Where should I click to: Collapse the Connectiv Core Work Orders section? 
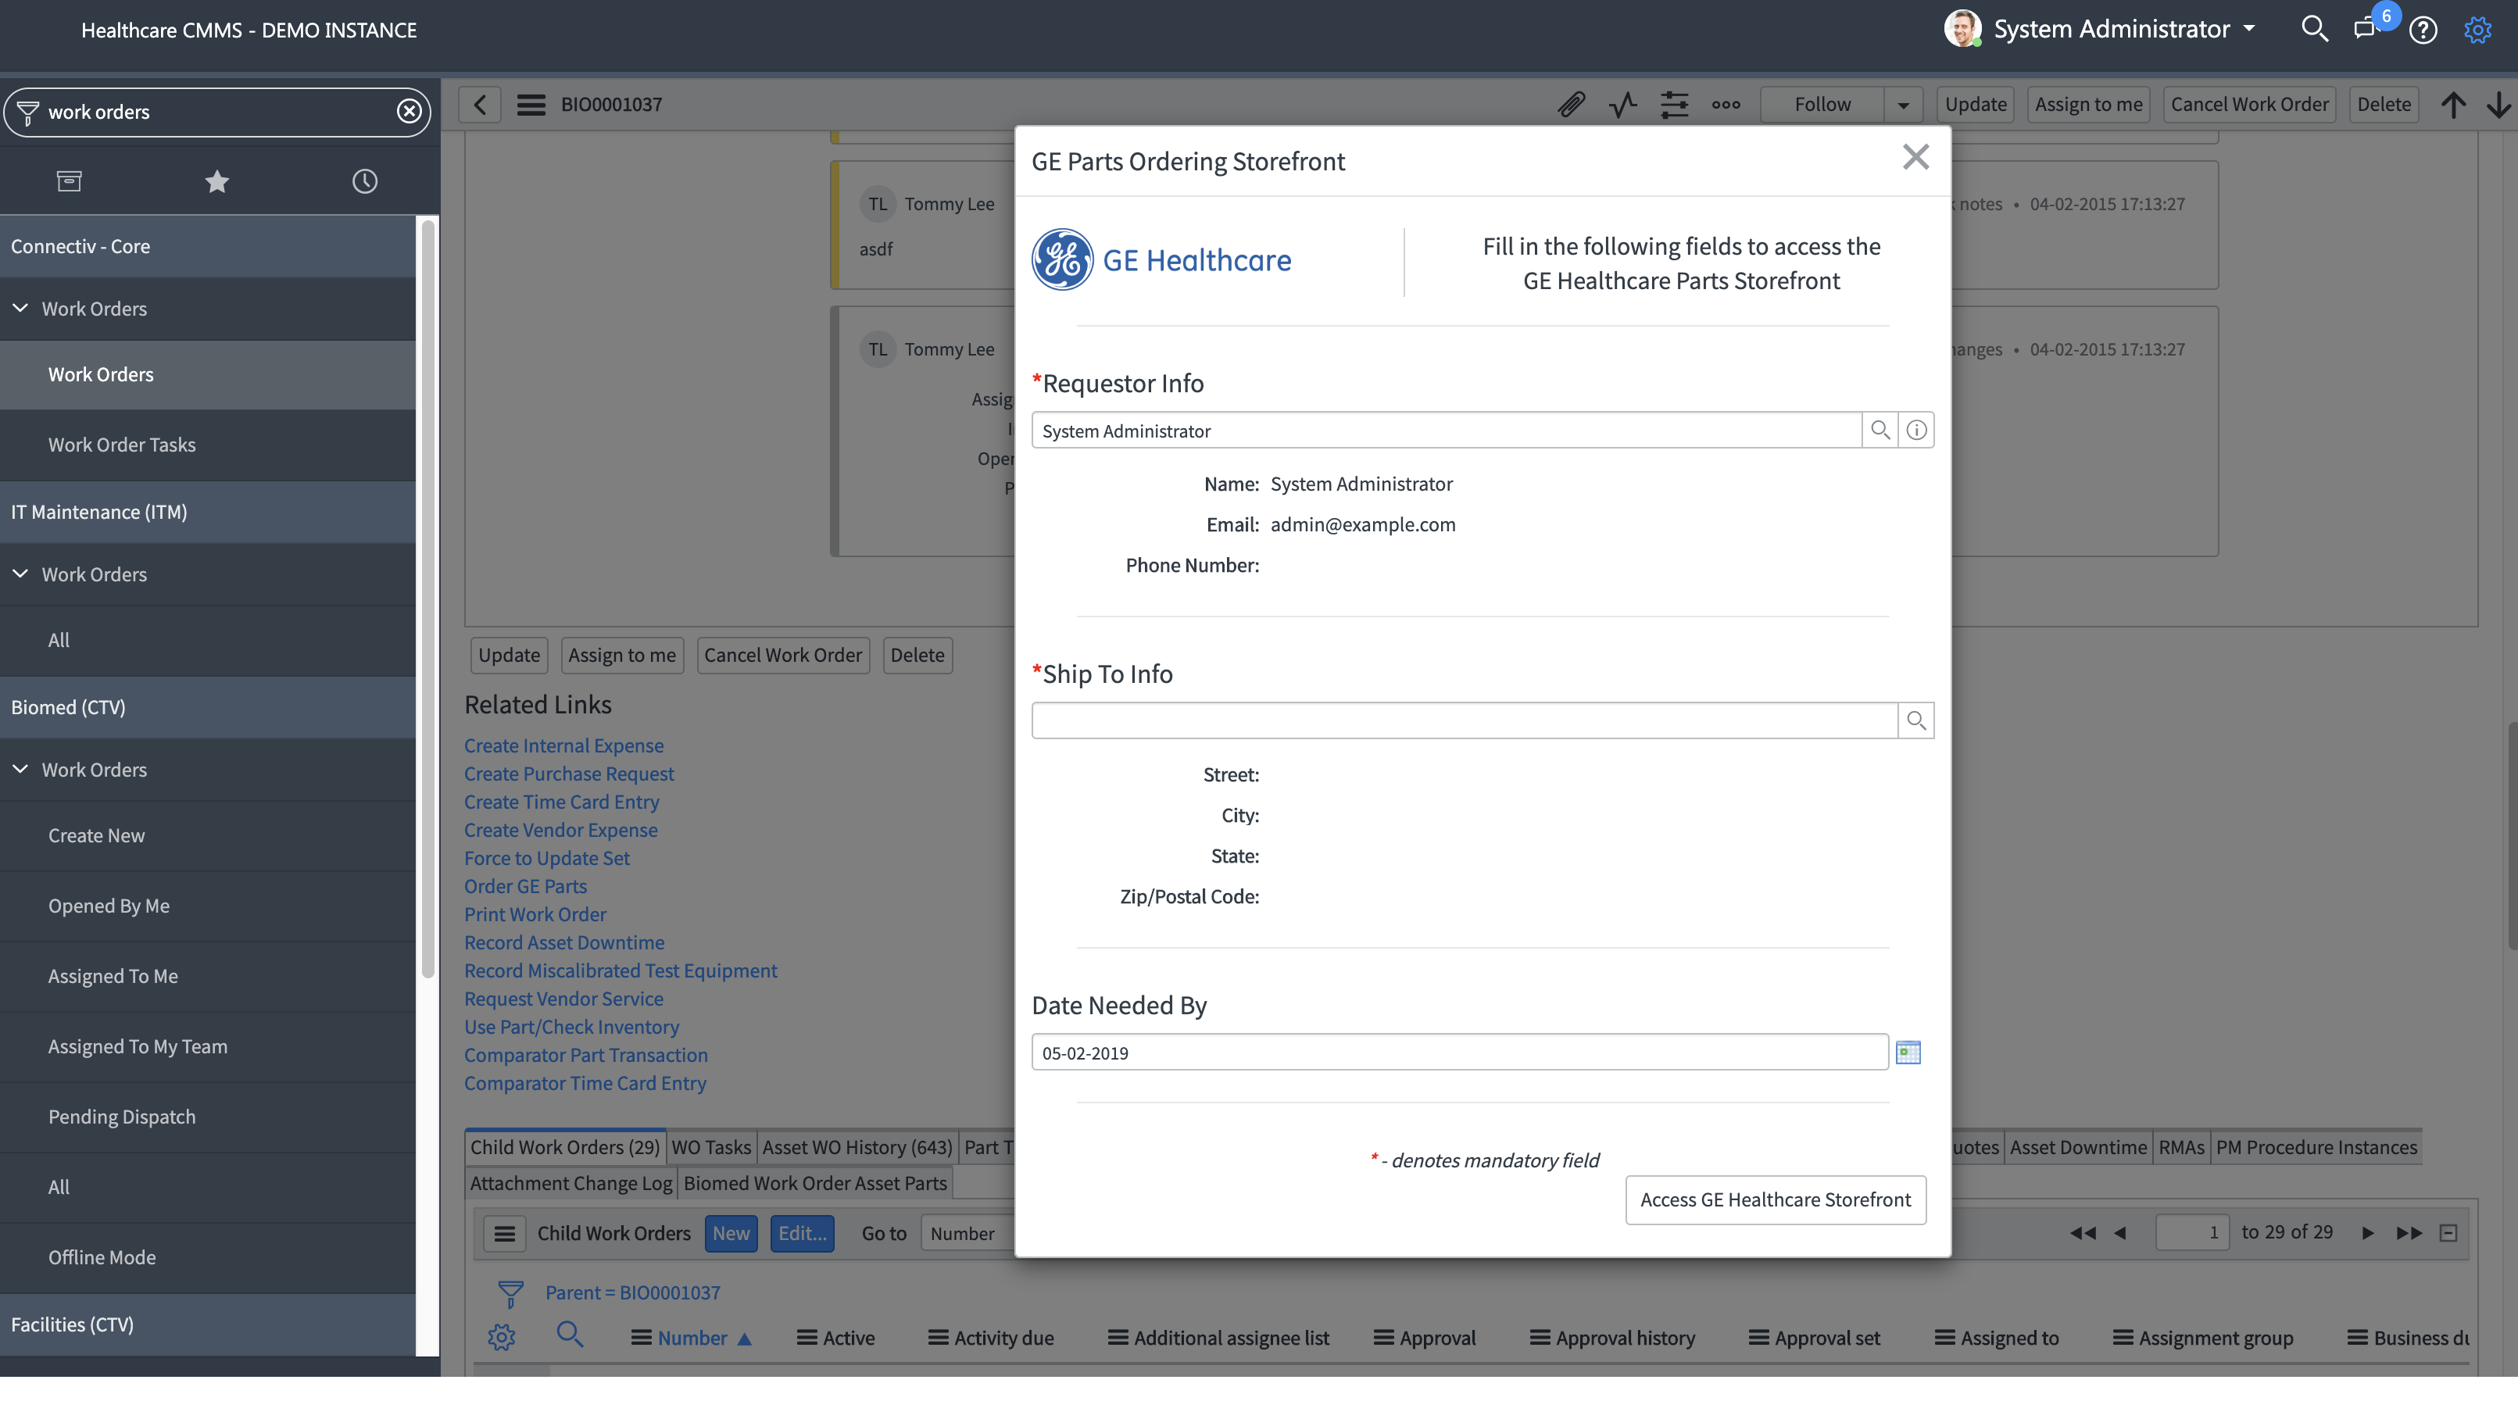point(20,309)
